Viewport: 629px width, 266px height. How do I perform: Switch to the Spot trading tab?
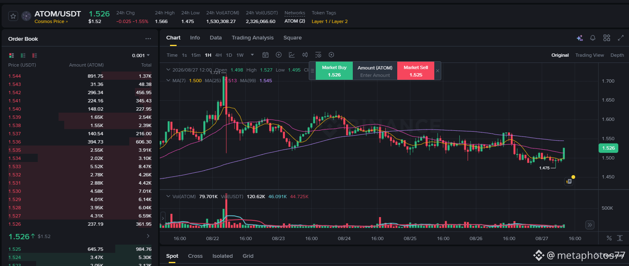coord(172,256)
